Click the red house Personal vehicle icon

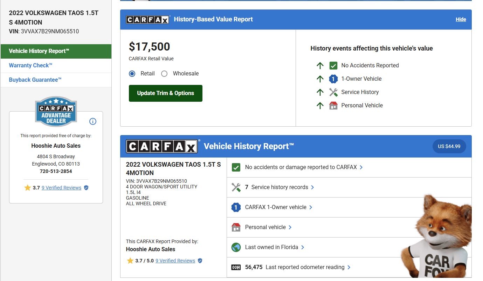click(x=236, y=227)
